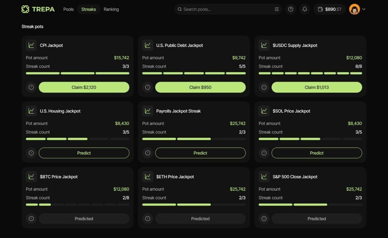Open the wallet balance $890.57
The width and height of the screenshot is (388, 238).
(x=330, y=9)
